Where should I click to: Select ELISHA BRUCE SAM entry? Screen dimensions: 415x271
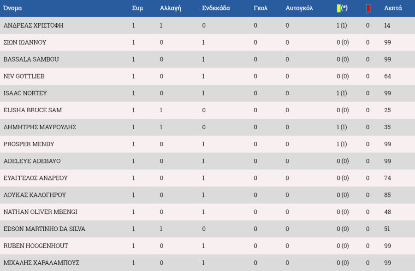tap(33, 110)
